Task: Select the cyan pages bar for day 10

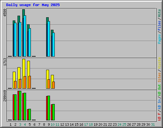Action: pyautogui.click(x=53, y=44)
